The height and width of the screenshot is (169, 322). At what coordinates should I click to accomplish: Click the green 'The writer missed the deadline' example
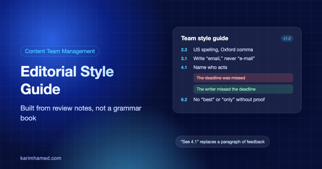click(243, 89)
